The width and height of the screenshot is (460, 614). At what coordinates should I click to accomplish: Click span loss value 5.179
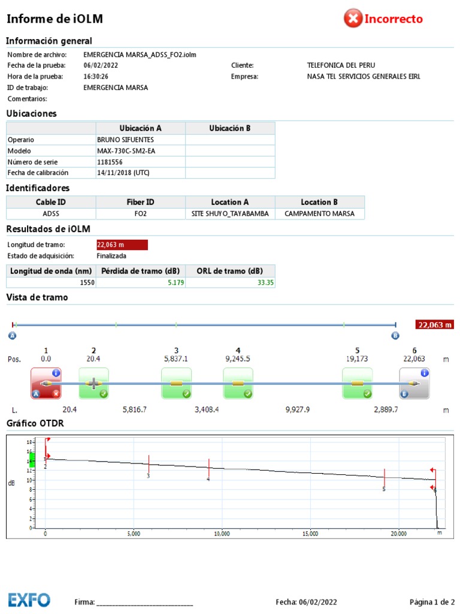point(175,282)
